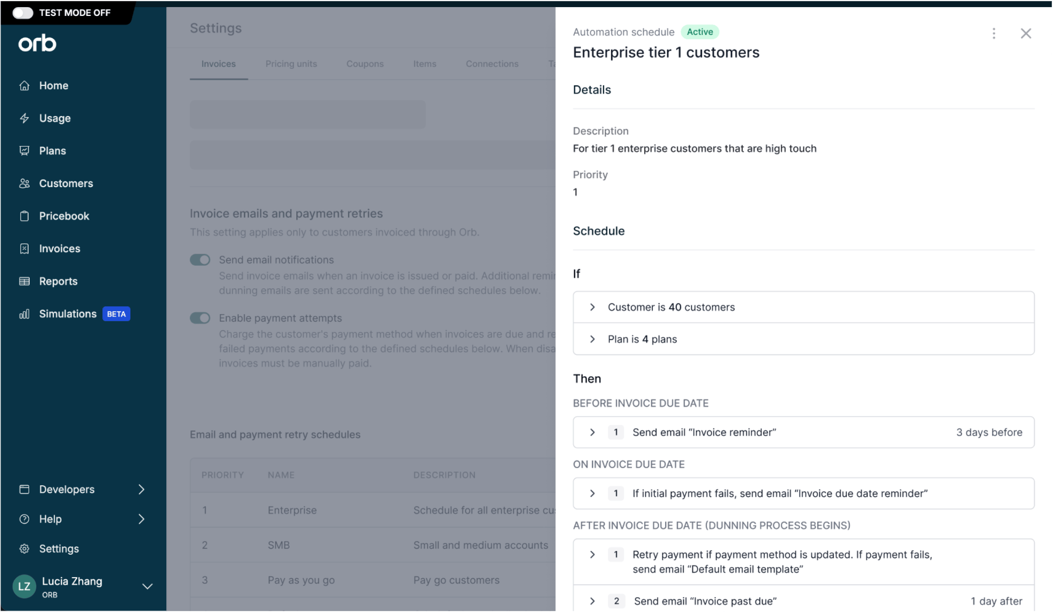
Task: Switch to the Coupons tab
Action: [x=365, y=64]
